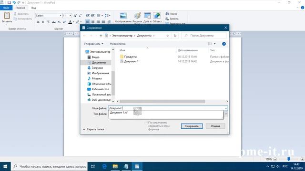Open the text color dropdown arrow
Viewport: 305px width, 171px height.
coord(73,22)
